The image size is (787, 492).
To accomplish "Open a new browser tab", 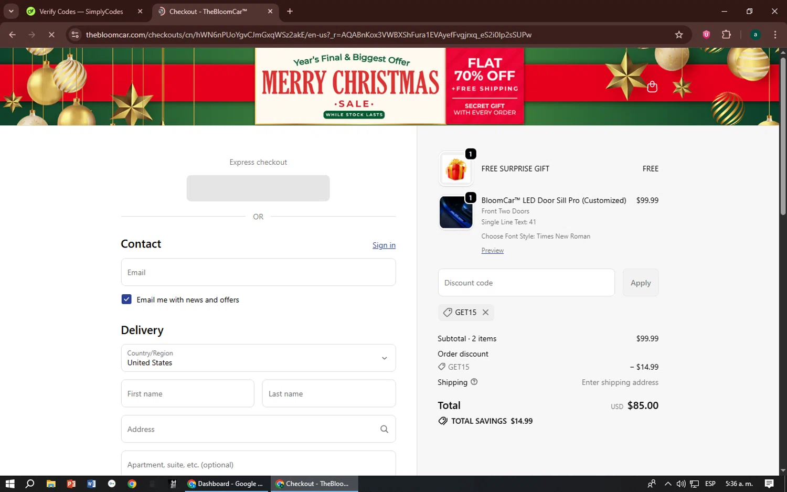I will 290,11.
